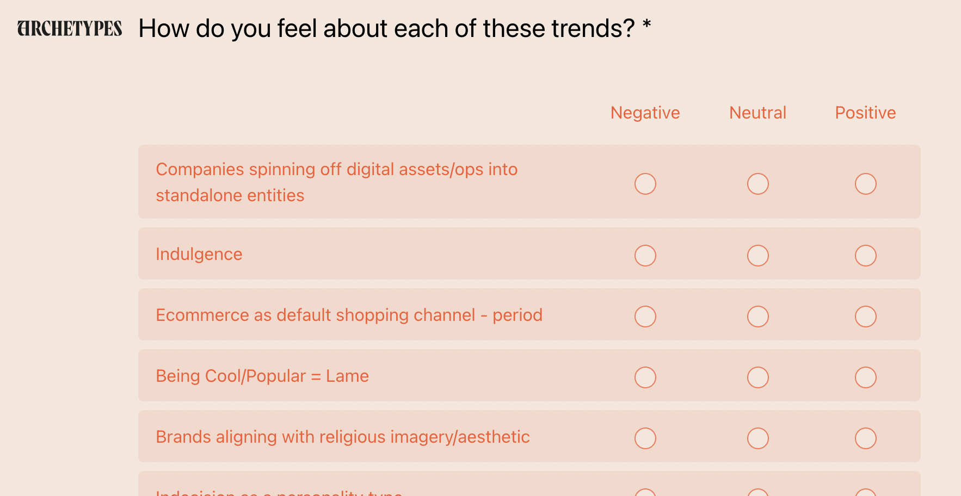The width and height of the screenshot is (961, 496).
Task: Click the Archetypes logo
Action: 70,29
